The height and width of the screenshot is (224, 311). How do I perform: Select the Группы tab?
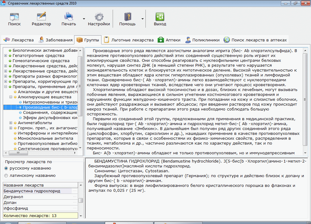[88, 40]
